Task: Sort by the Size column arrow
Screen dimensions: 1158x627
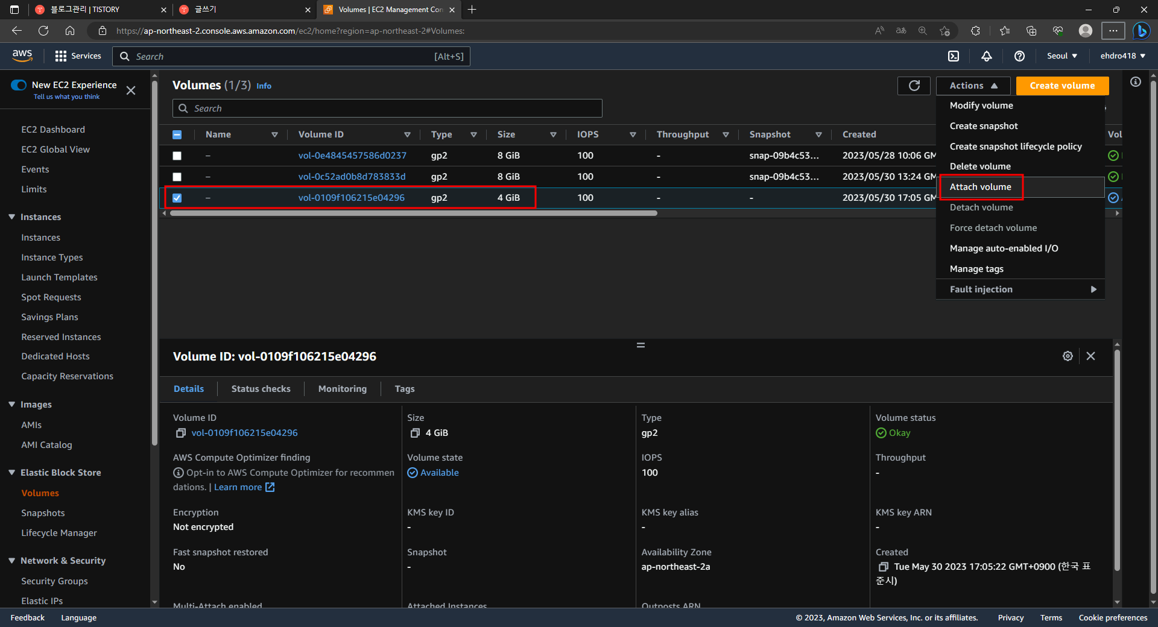Action: tap(553, 134)
